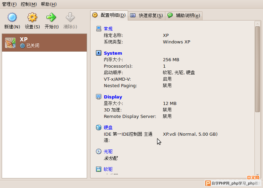Switch to the 快速修复(S) snapshots tab
The image size is (263, 188).
tap(147, 16)
